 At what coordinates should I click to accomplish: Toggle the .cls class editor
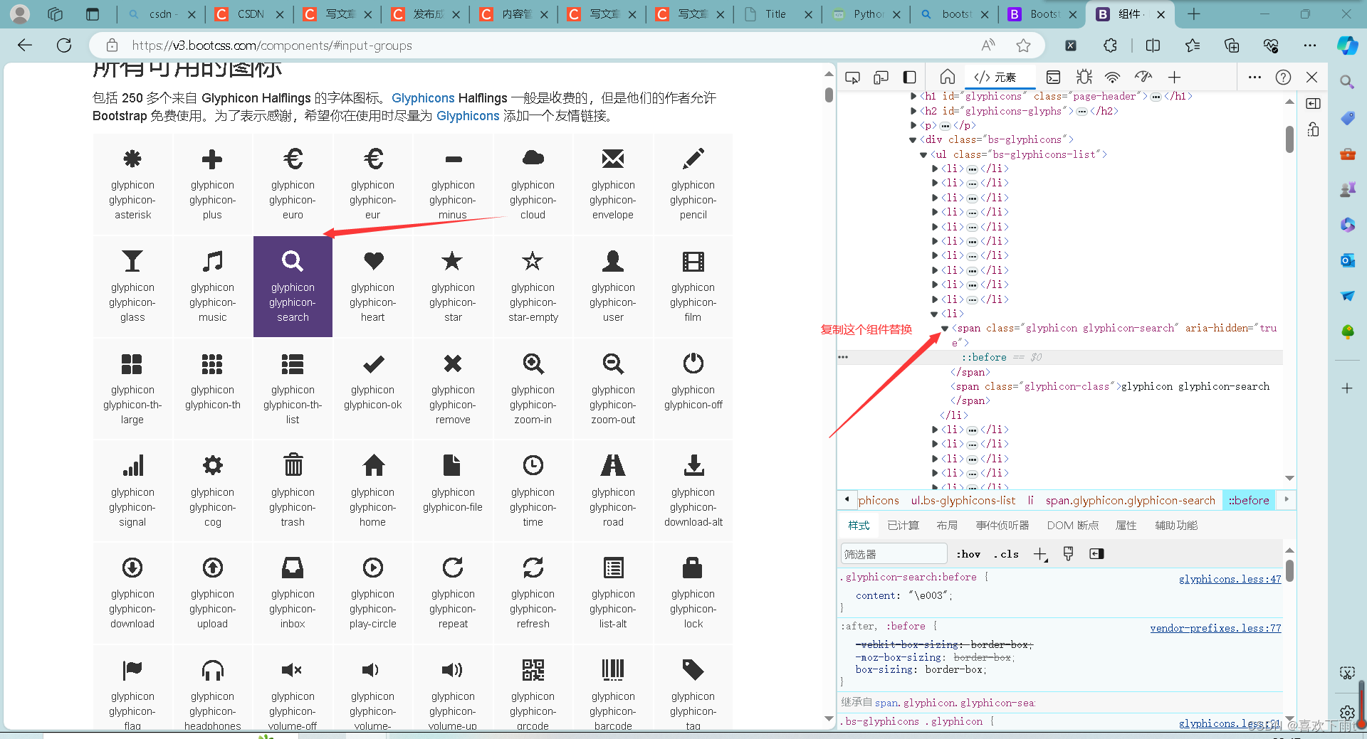click(1006, 554)
